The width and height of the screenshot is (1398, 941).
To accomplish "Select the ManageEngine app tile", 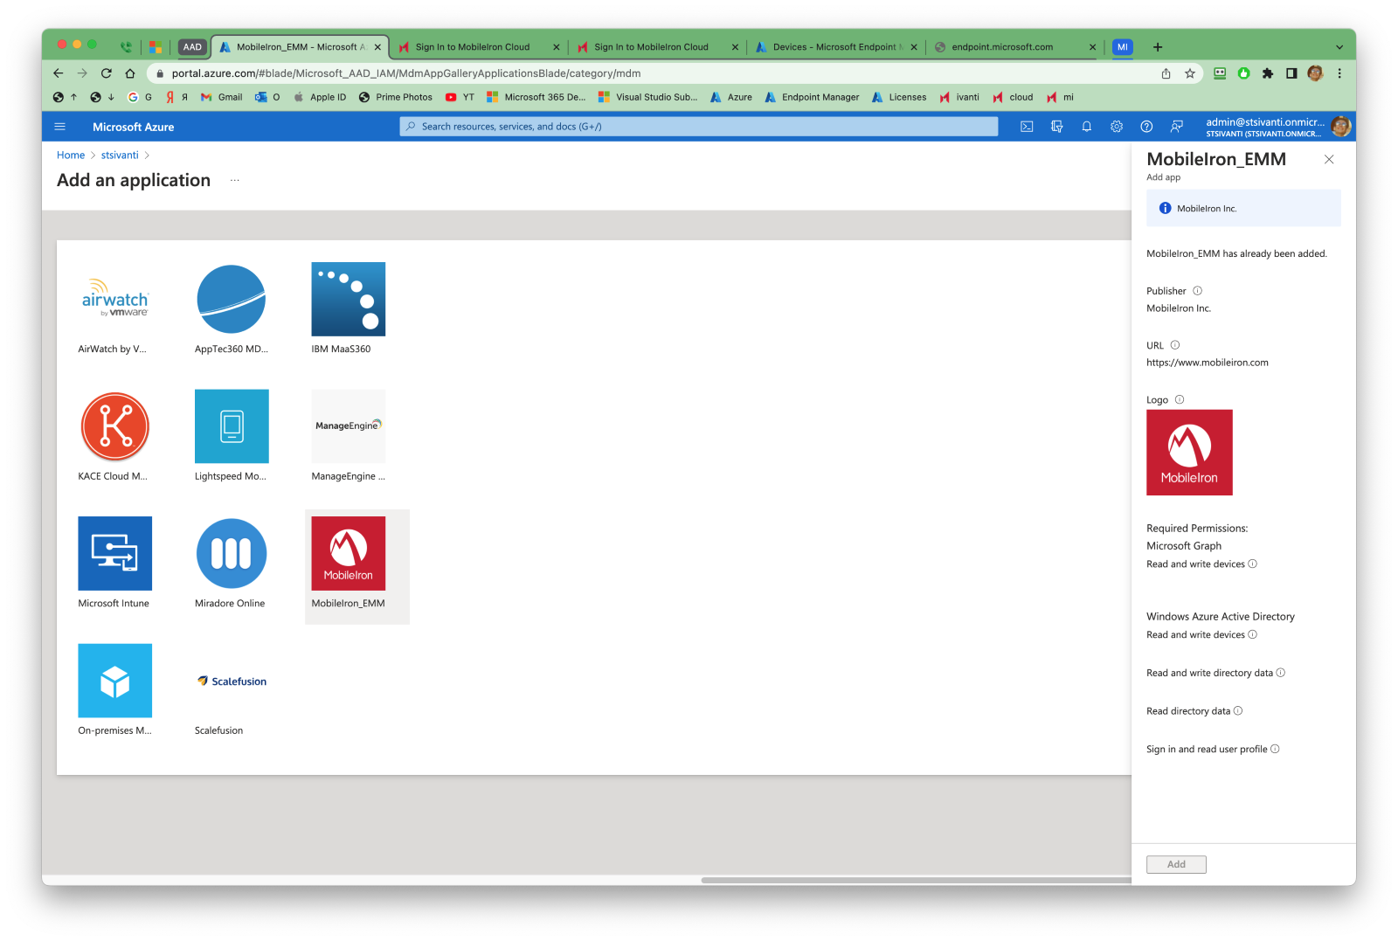I will pyautogui.click(x=348, y=426).
